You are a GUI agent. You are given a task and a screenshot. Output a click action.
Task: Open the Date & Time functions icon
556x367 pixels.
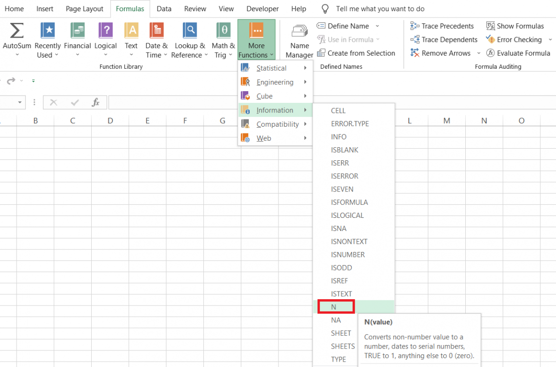tap(157, 31)
